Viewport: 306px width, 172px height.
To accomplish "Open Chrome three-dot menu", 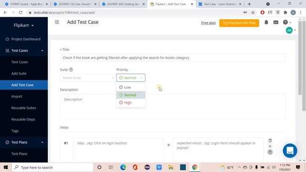I will (301, 12).
